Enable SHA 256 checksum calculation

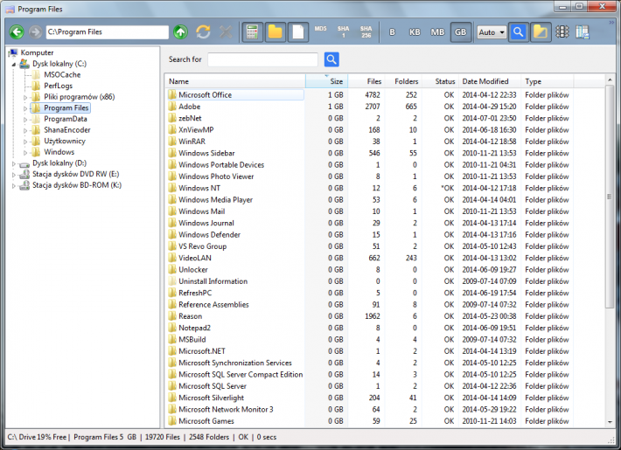click(366, 32)
